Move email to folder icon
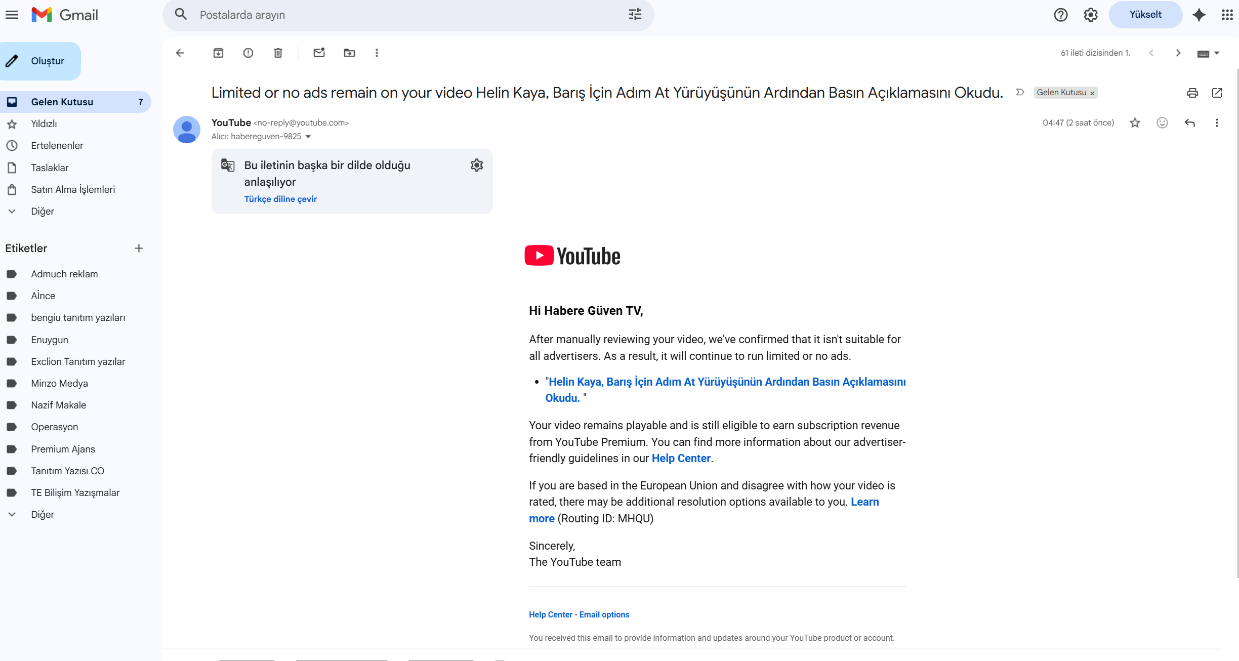The image size is (1239, 661). pos(349,53)
